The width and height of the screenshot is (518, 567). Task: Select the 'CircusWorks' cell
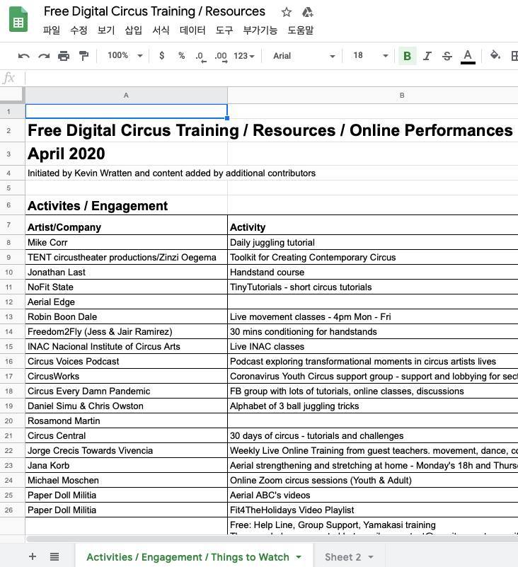pyautogui.click(x=126, y=376)
